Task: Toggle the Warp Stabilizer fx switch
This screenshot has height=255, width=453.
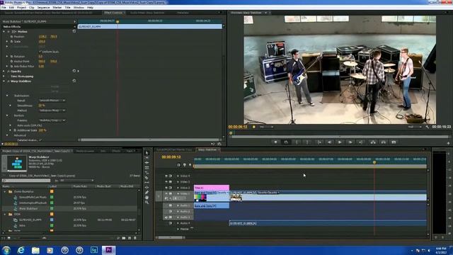Action: [8, 81]
